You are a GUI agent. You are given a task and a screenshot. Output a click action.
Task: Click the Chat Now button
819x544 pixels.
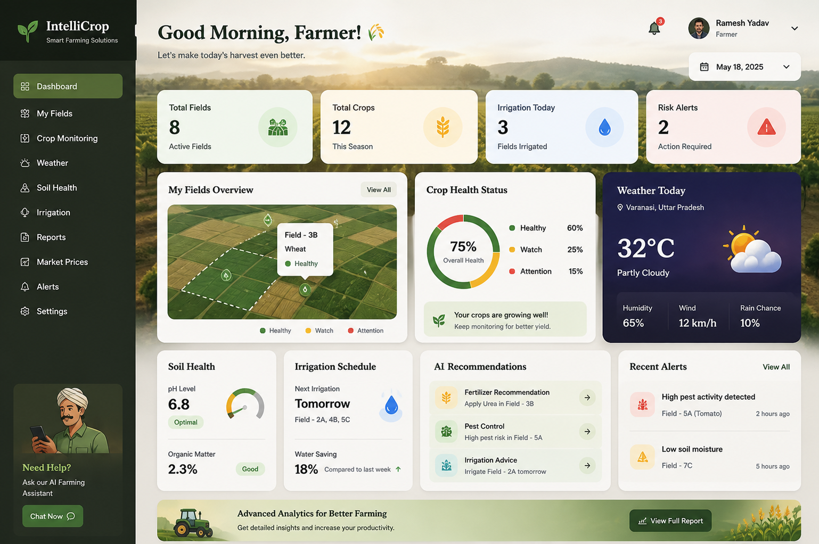point(53,516)
